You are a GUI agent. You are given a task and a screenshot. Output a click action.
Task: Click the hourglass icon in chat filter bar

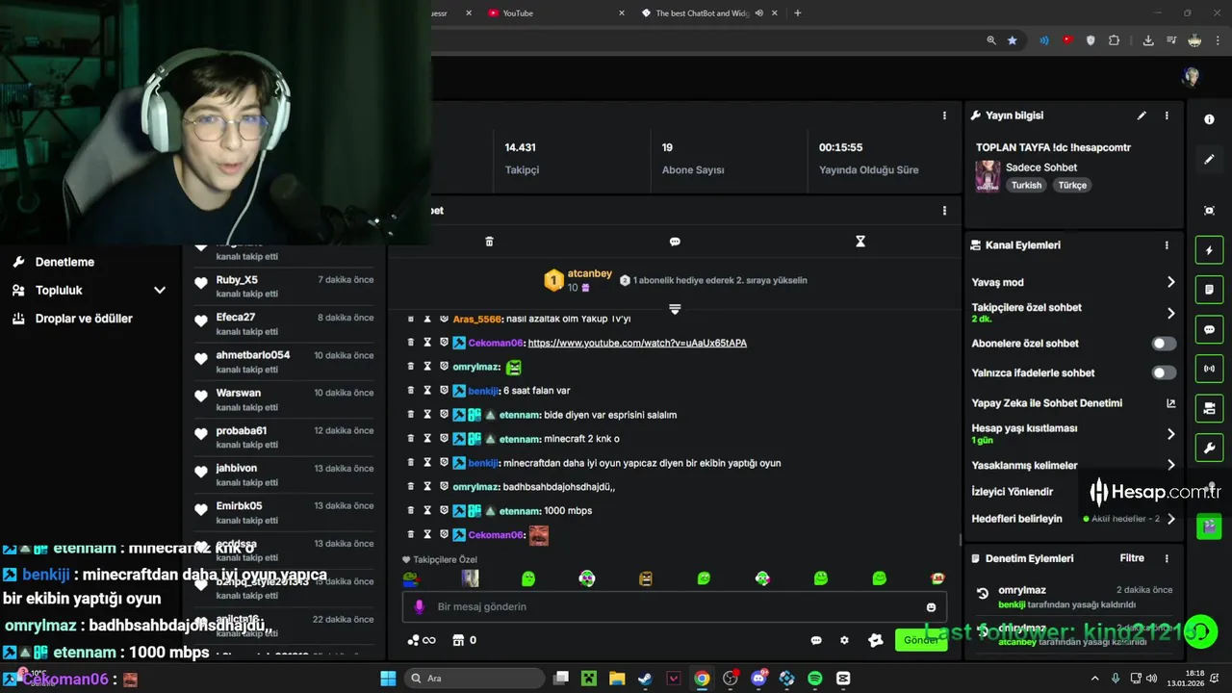(x=860, y=242)
